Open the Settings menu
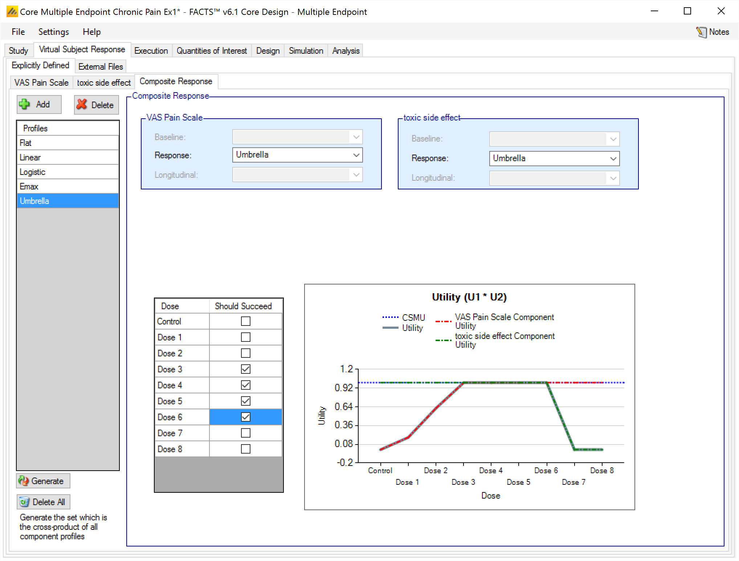Image resolution: width=739 pixels, height=561 pixels. [x=53, y=32]
